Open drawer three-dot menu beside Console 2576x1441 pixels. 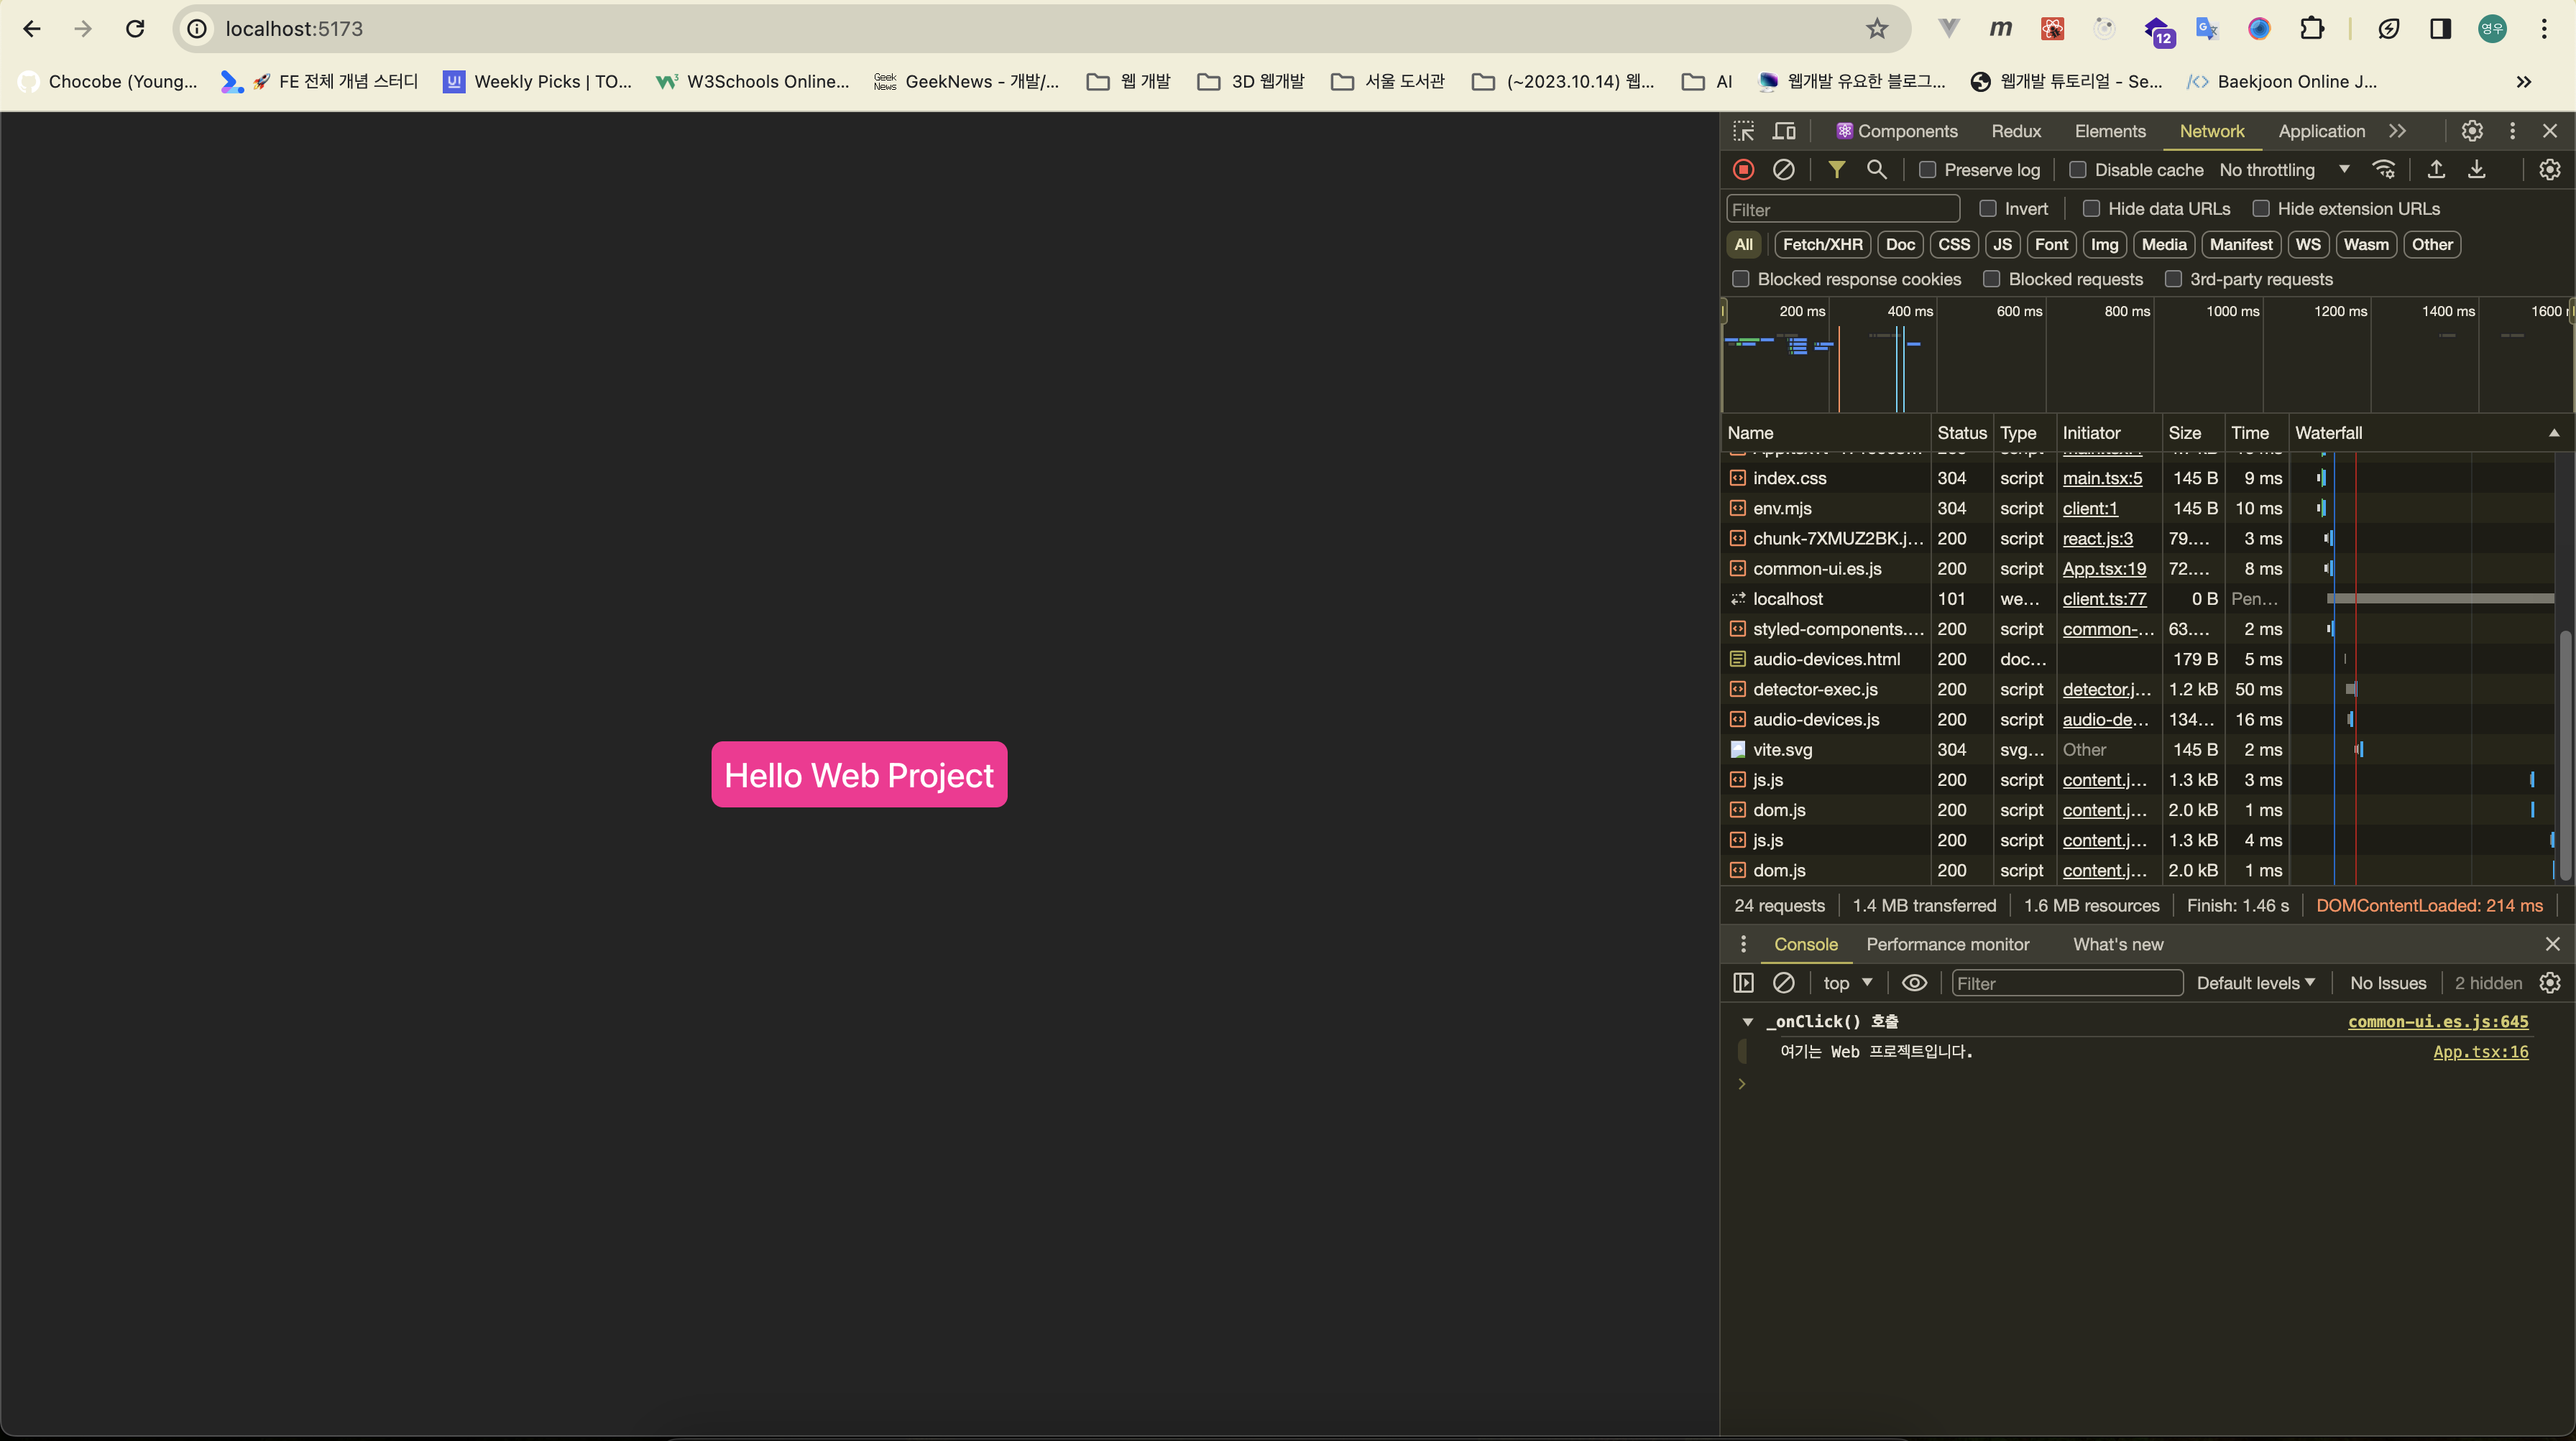1743,945
